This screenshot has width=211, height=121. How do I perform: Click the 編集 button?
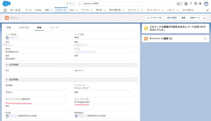tap(183, 18)
